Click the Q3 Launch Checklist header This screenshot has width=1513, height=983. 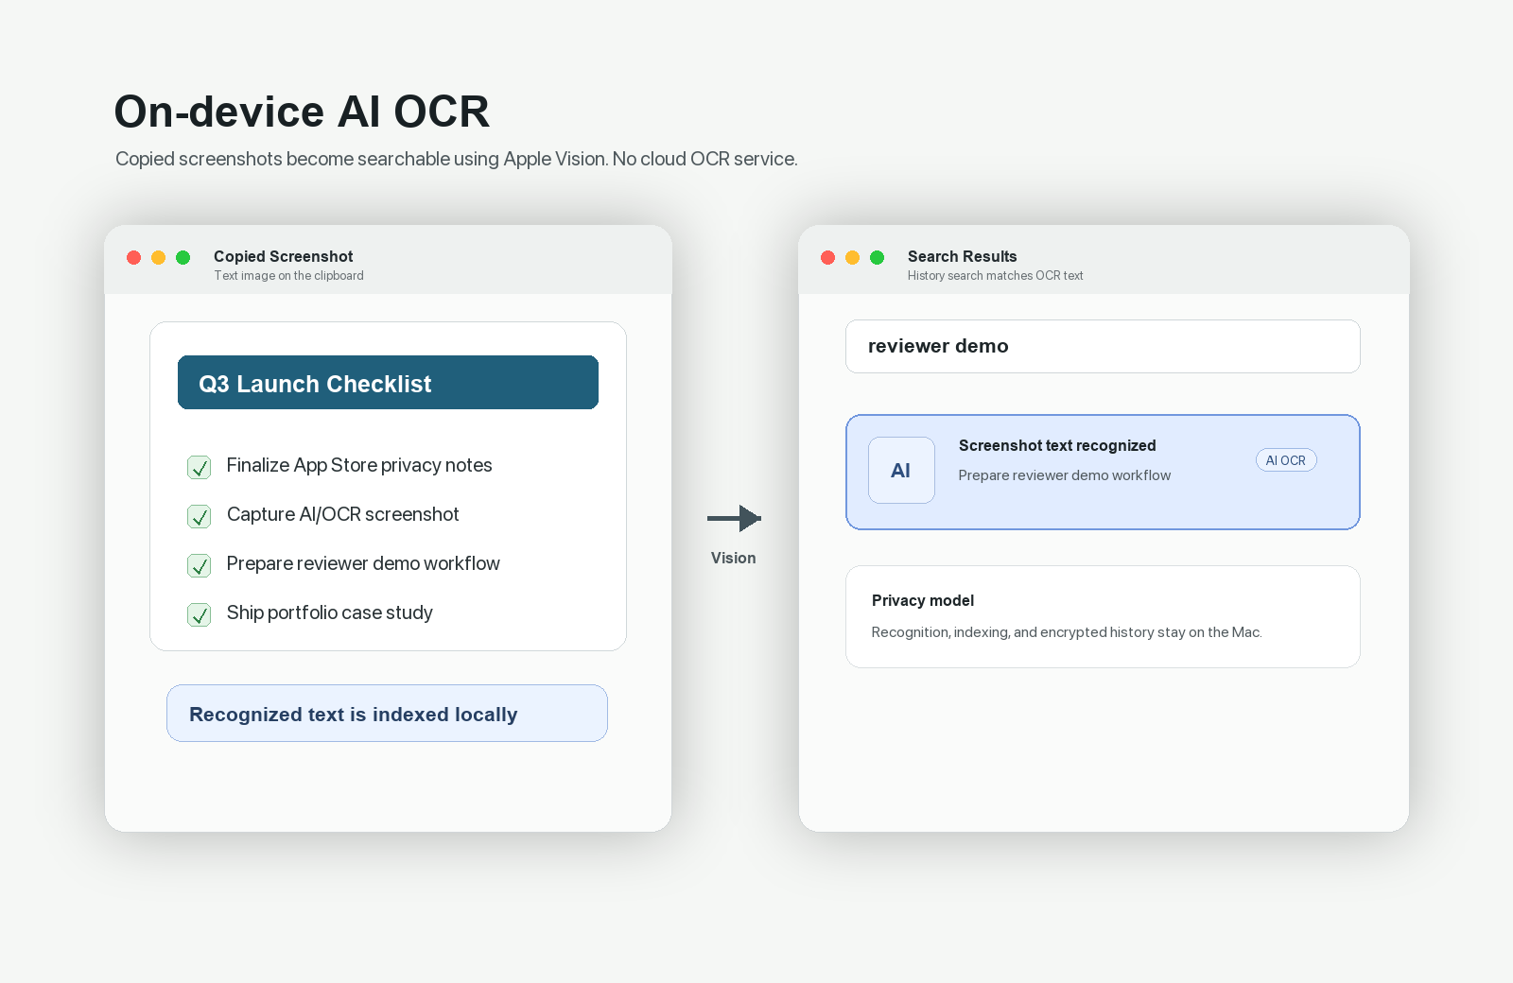coord(388,383)
